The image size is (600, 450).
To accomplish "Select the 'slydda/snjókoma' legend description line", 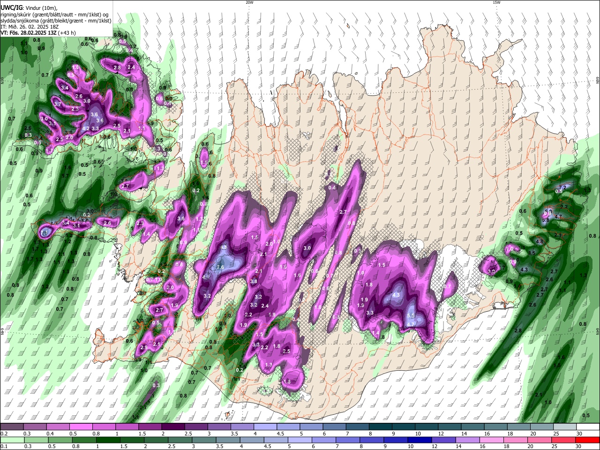I will (56, 21).
